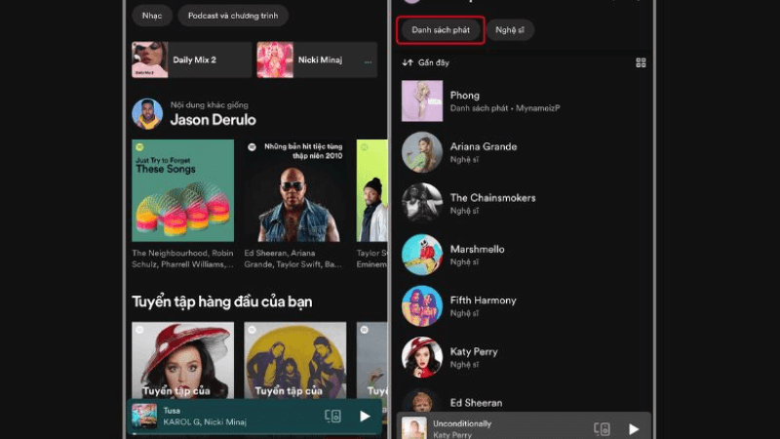The image size is (780, 439).
Task: Open the Marshmello artist avatar
Action: [x=422, y=255]
